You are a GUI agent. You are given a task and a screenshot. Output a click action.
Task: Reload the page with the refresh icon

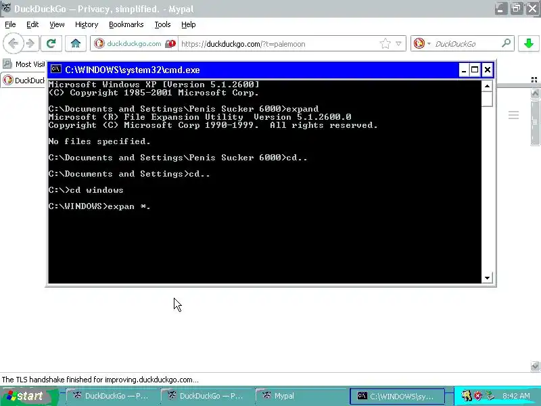51,43
